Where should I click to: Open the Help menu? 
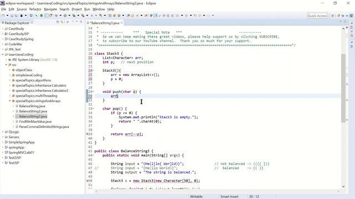(111, 9)
